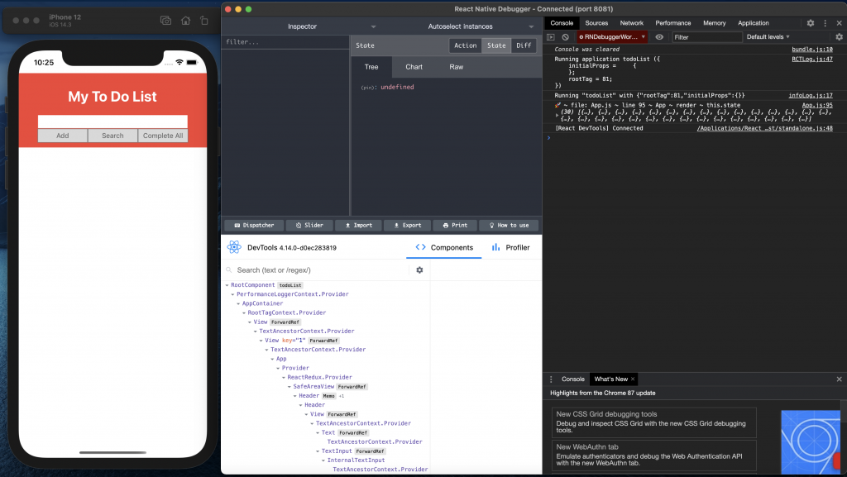Image resolution: width=847 pixels, height=477 pixels.
Task: Click the drawer three-dot menu icon
Action: (x=551, y=379)
